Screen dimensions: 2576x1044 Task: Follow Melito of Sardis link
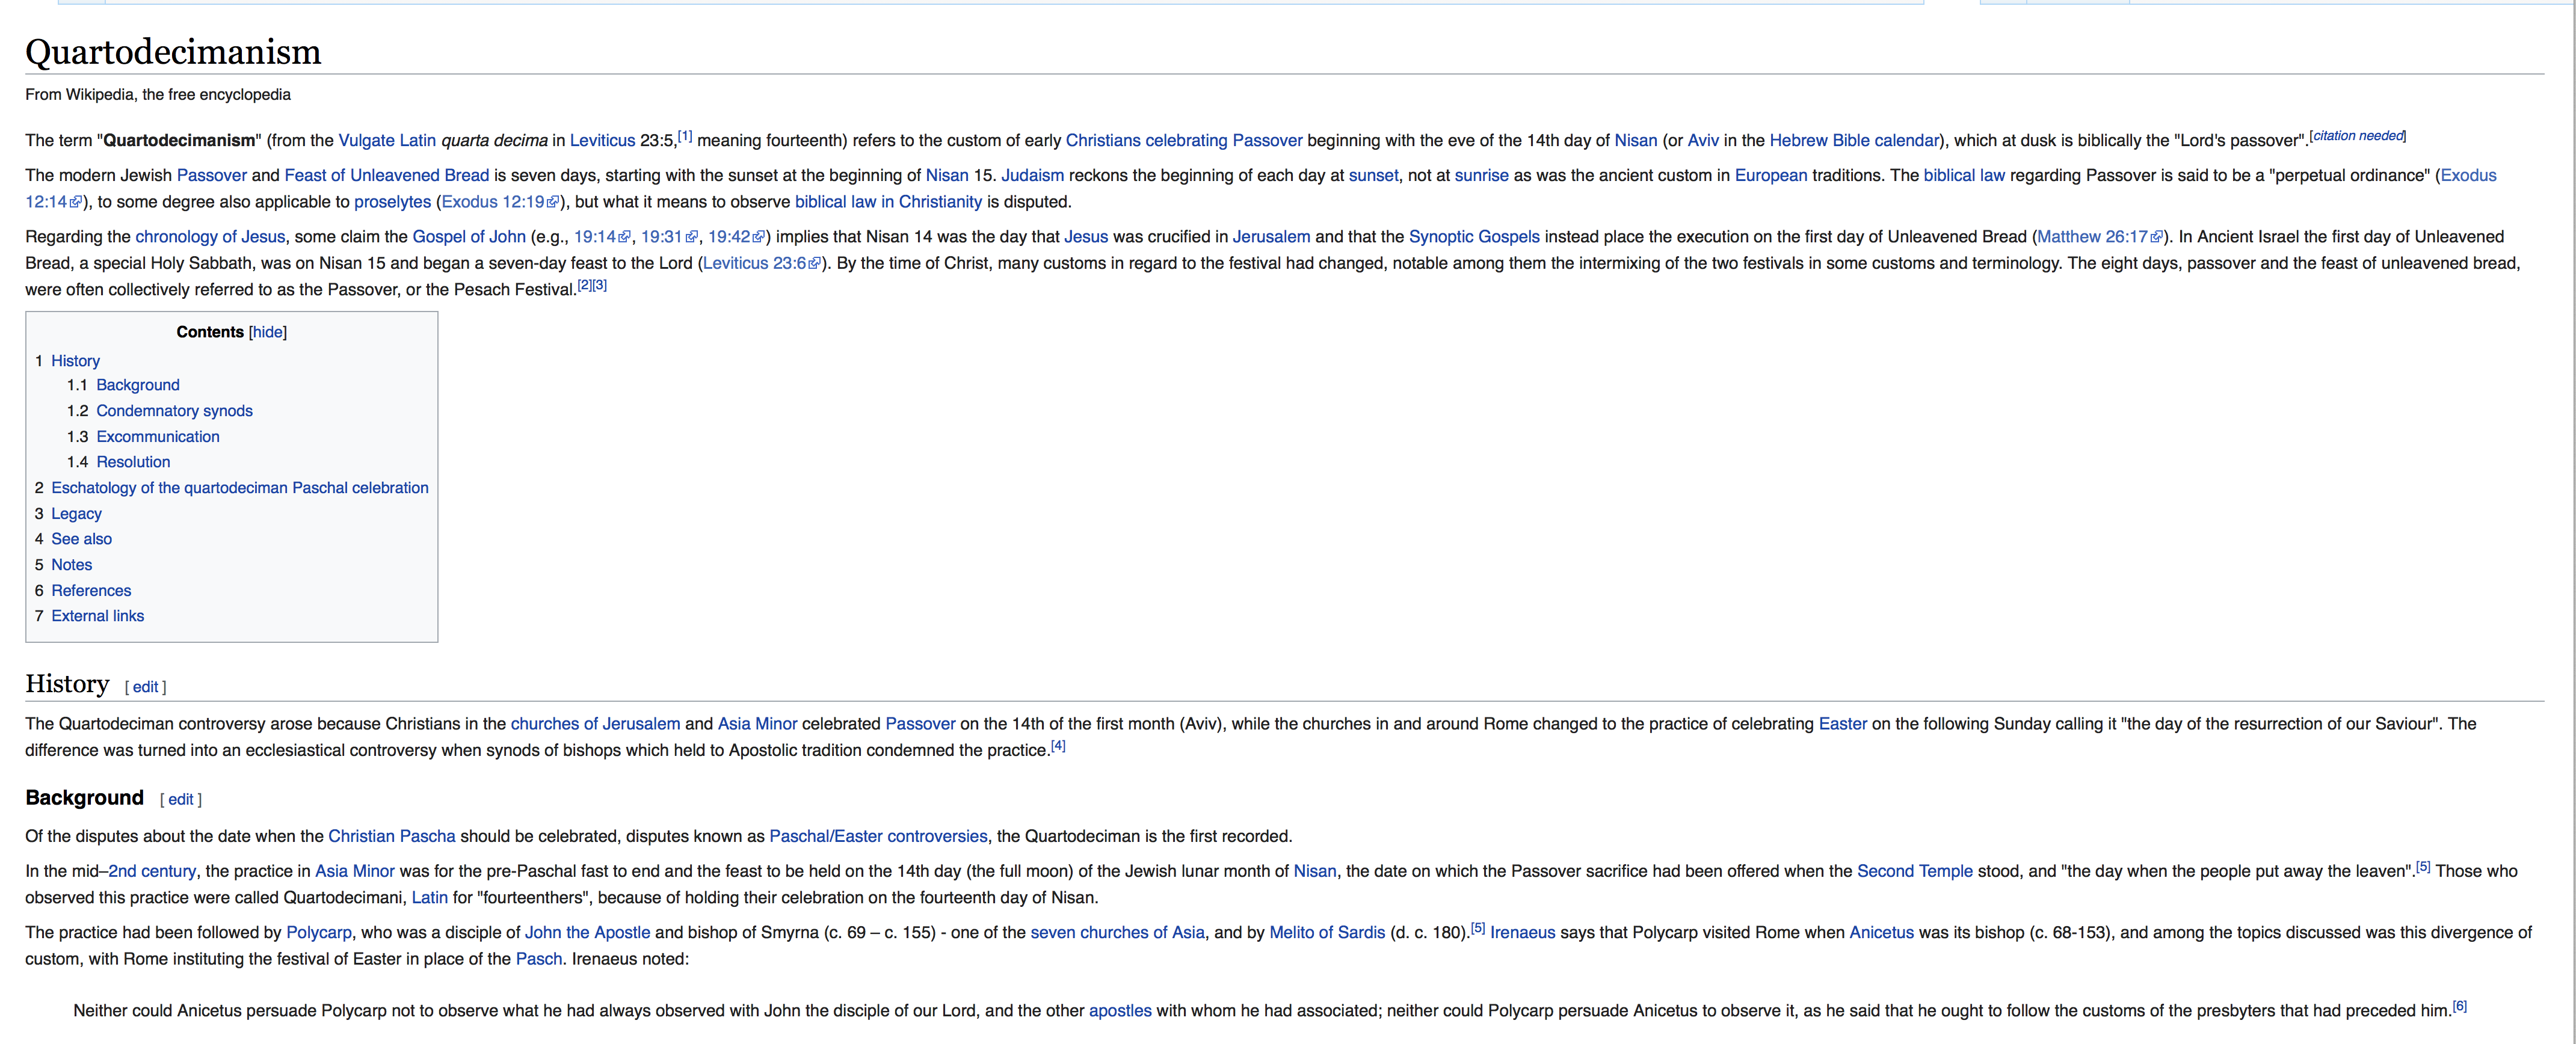1327,933
